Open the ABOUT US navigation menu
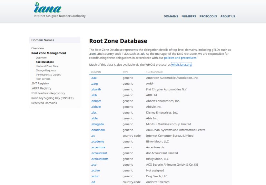The image size is (266, 185). [x=228, y=16]
